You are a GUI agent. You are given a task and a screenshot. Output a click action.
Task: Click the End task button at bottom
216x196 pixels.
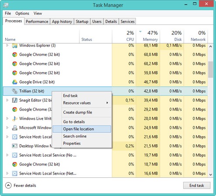tap(197, 186)
